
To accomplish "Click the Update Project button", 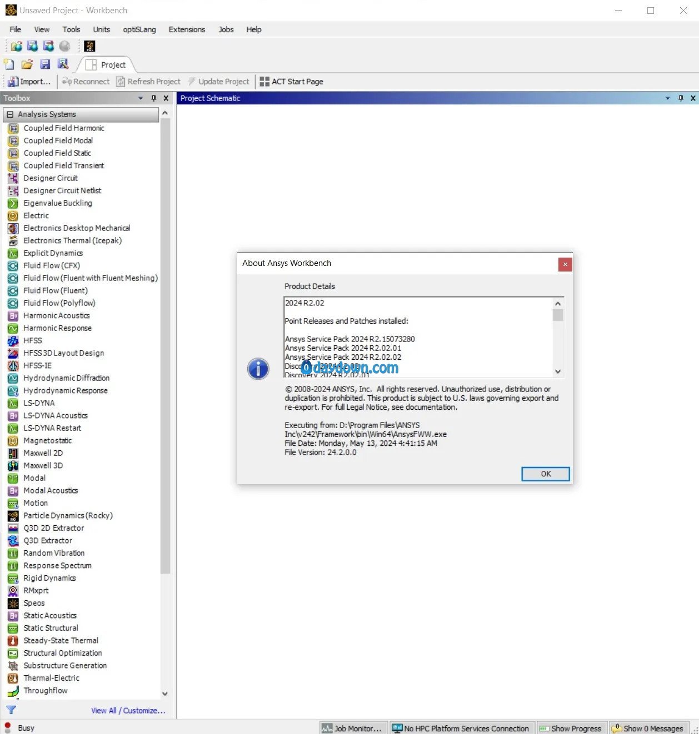I will click(218, 82).
